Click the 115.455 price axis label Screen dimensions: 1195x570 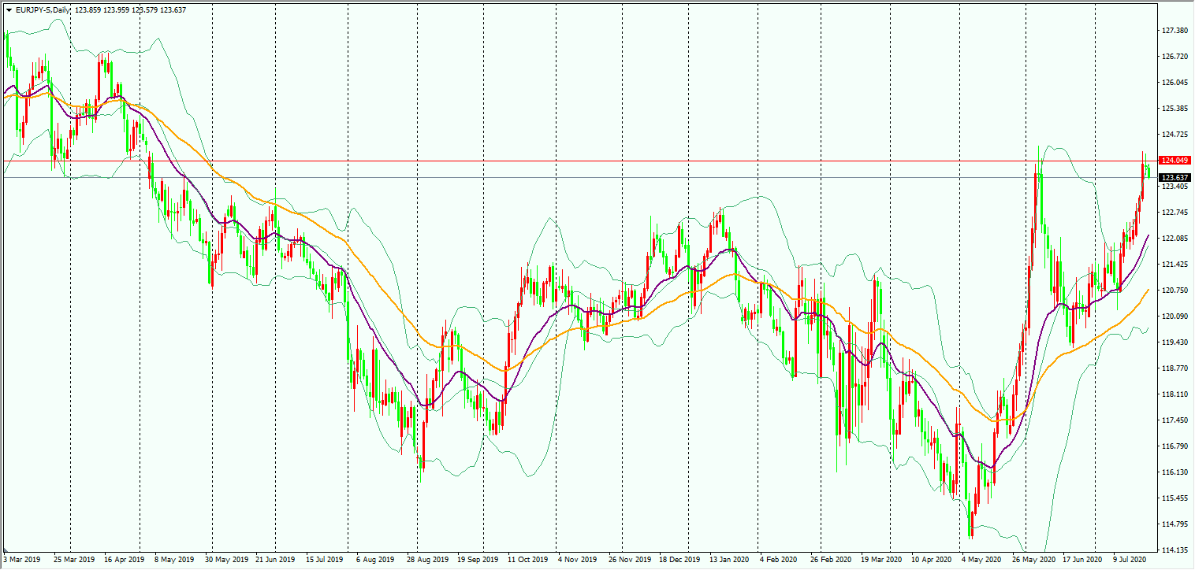click(x=1175, y=498)
